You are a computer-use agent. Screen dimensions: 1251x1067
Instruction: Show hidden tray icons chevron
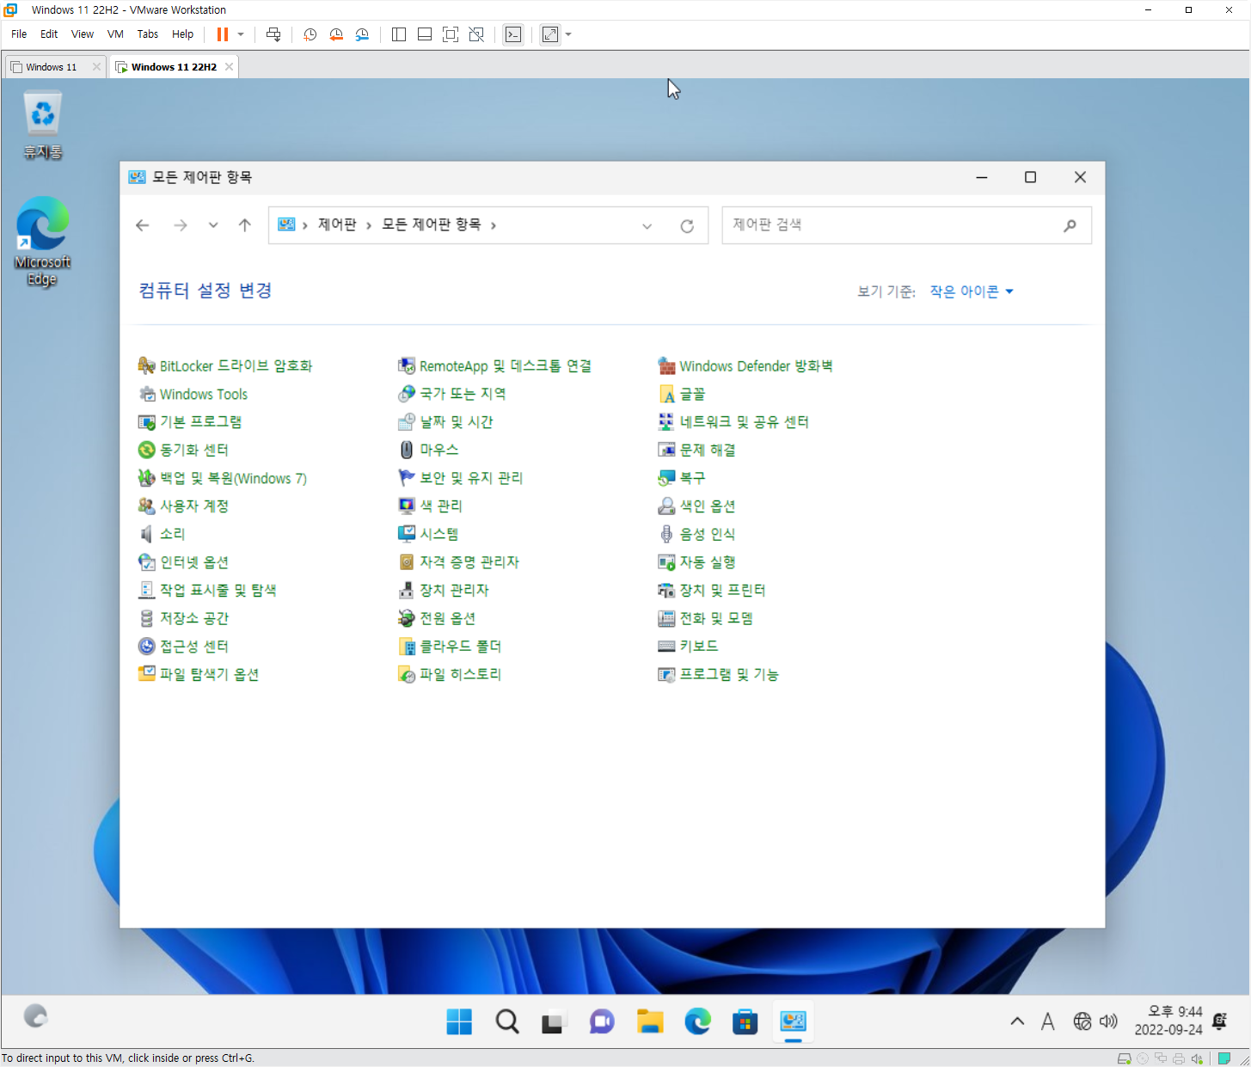tap(1017, 1021)
